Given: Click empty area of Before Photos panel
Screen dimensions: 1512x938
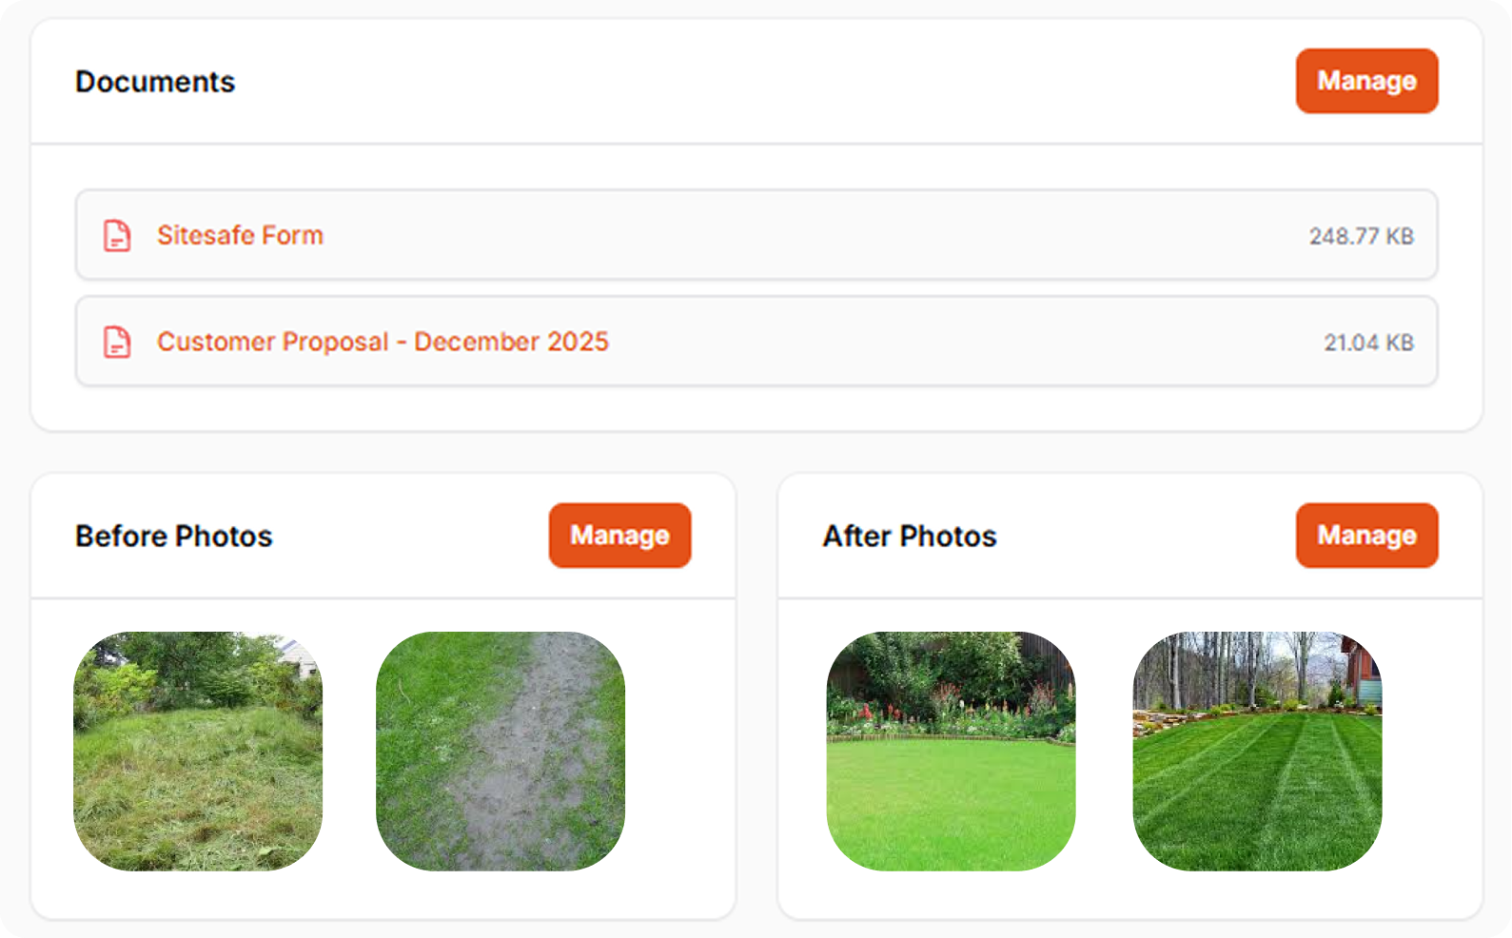Looking at the screenshot, I should [680, 752].
